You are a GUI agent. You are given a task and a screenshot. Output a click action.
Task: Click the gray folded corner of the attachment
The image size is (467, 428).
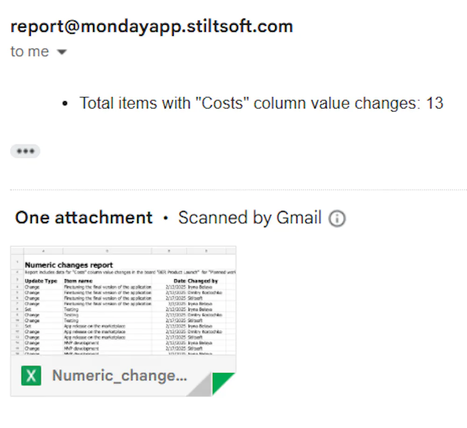pos(203,387)
